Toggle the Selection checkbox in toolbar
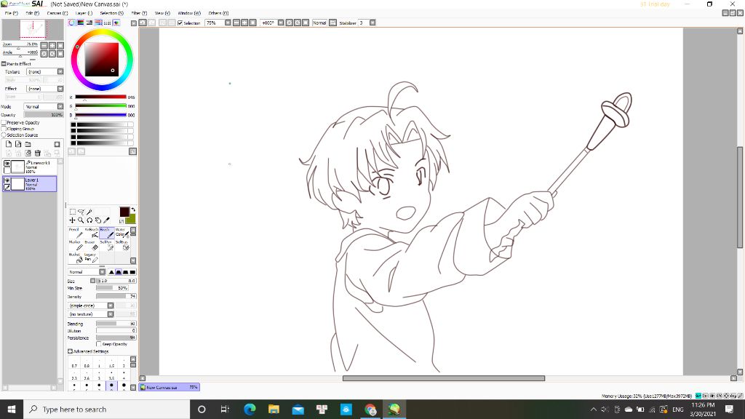 pyautogui.click(x=180, y=23)
